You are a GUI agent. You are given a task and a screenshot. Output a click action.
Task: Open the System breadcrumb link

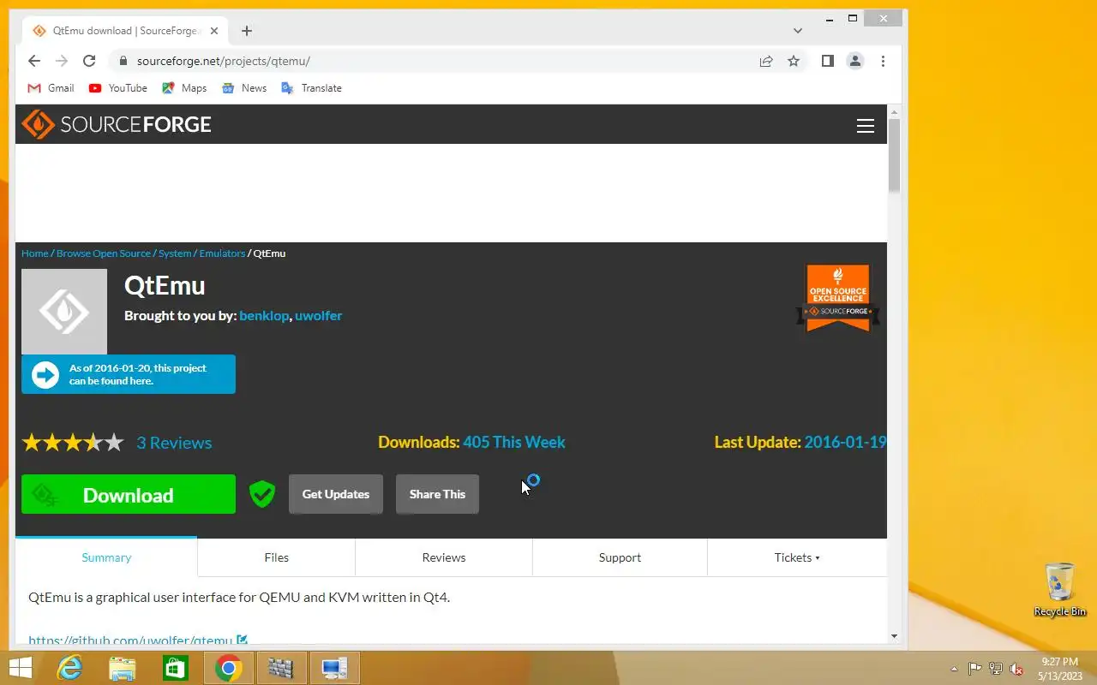pyautogui.click(x=175, y=253)
